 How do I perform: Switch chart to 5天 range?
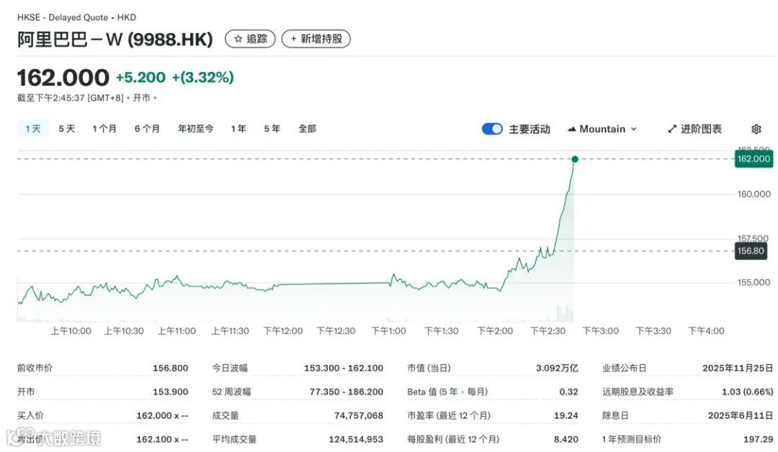[x=66, y=129]
